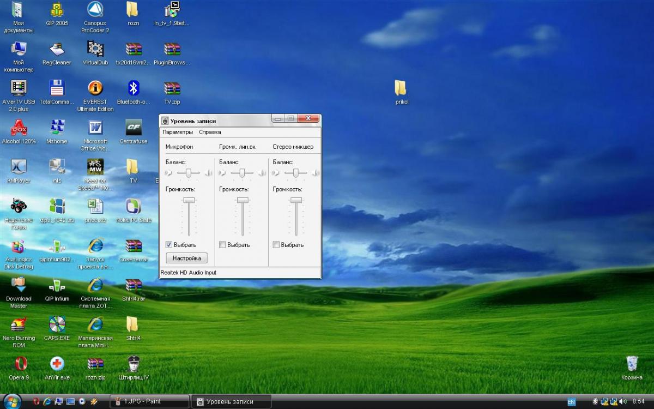Open EVEREST Ultimate Edition icon

[95, 89]
